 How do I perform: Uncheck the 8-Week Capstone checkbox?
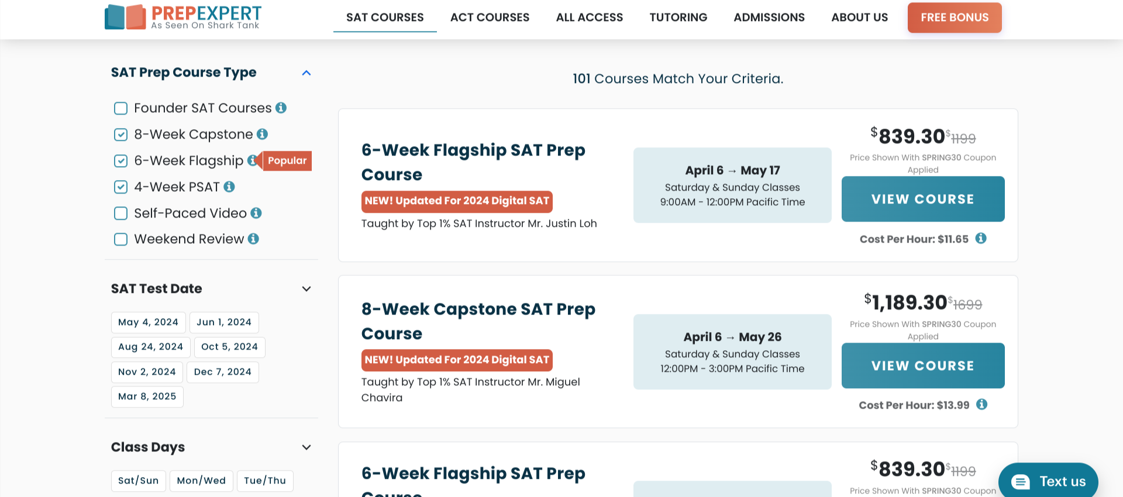tap(120, 134)
